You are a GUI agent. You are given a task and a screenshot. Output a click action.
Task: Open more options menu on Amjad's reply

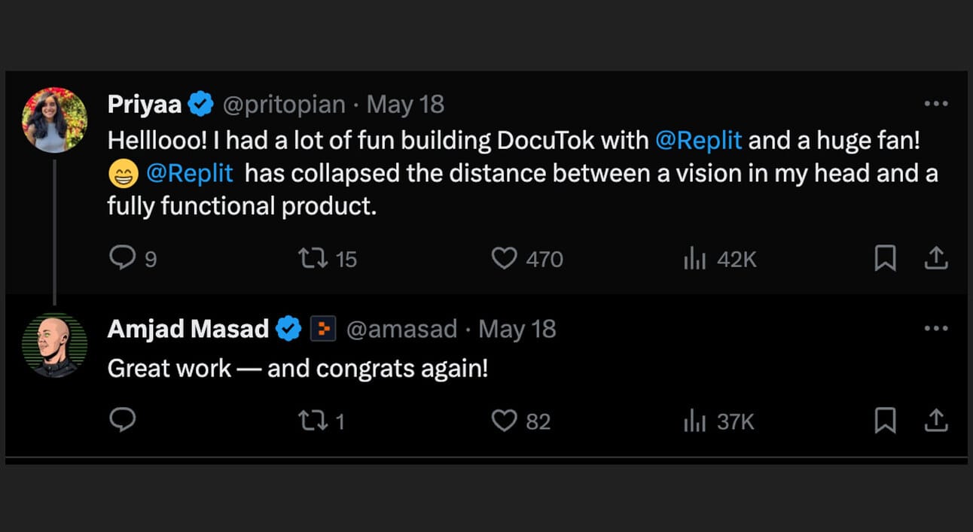(x=935, y=329)
